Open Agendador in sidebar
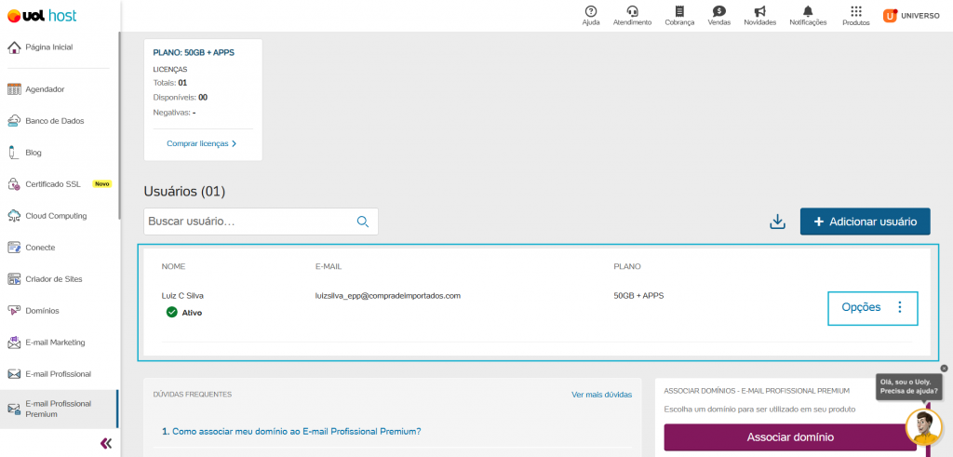The height and width of the screenshot is (457, 953). pyautogui.click(x=36, y=89)
